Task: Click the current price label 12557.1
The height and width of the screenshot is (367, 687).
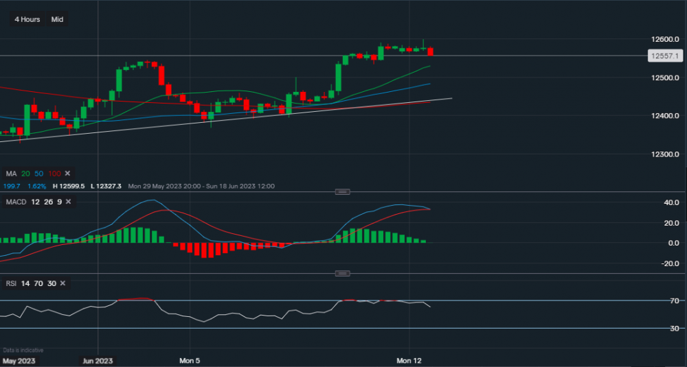Action: [x=667, y=56]
